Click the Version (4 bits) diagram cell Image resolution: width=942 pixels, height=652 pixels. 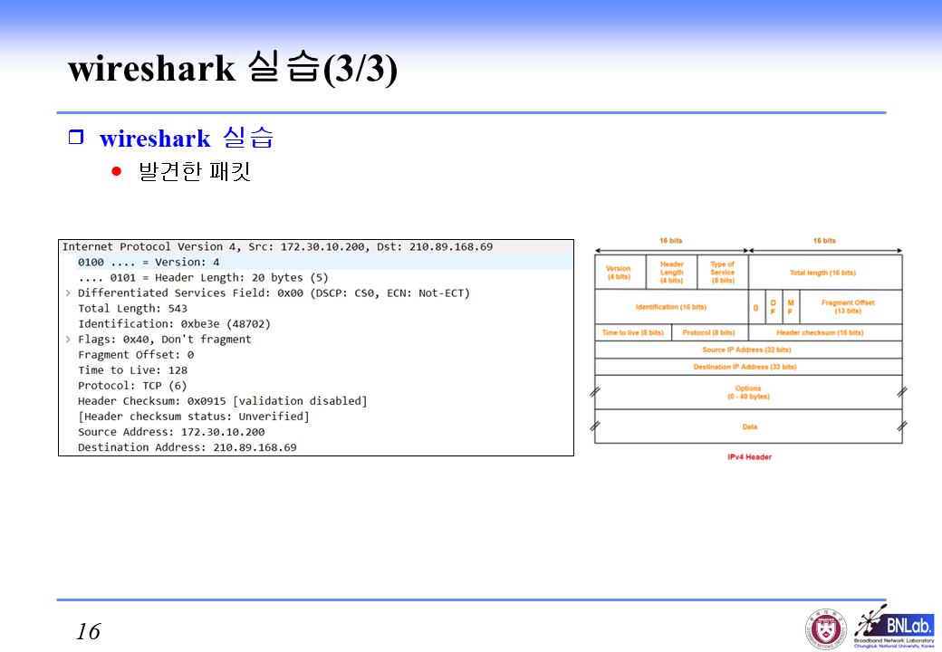620,273
